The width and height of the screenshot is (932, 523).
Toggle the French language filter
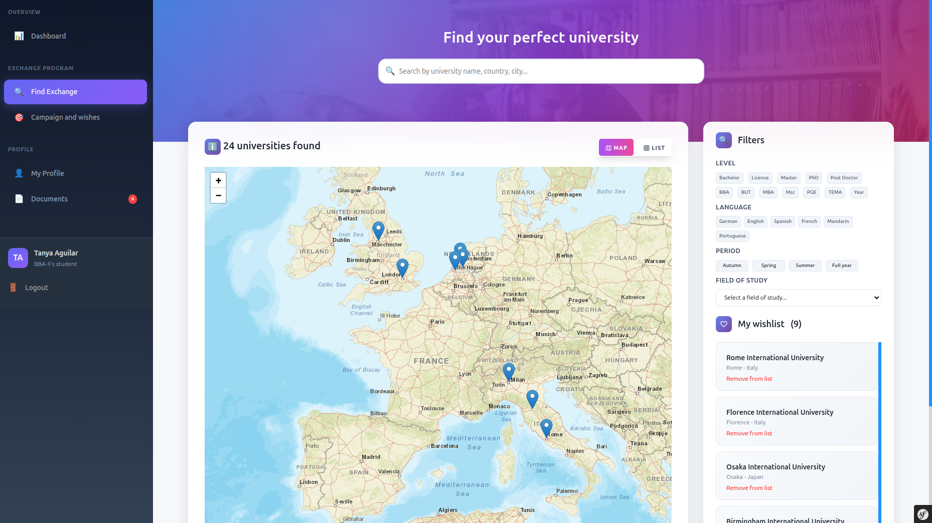[809, 221]
